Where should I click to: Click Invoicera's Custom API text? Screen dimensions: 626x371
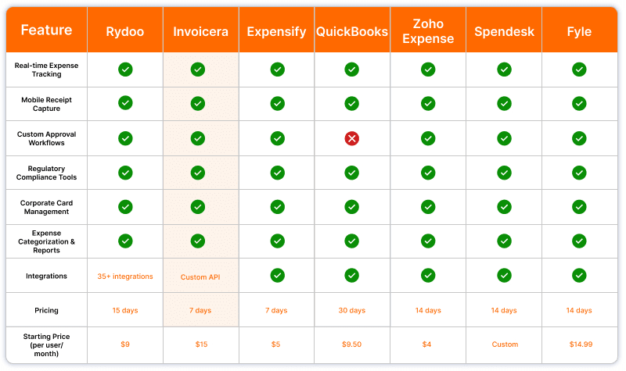200,277
